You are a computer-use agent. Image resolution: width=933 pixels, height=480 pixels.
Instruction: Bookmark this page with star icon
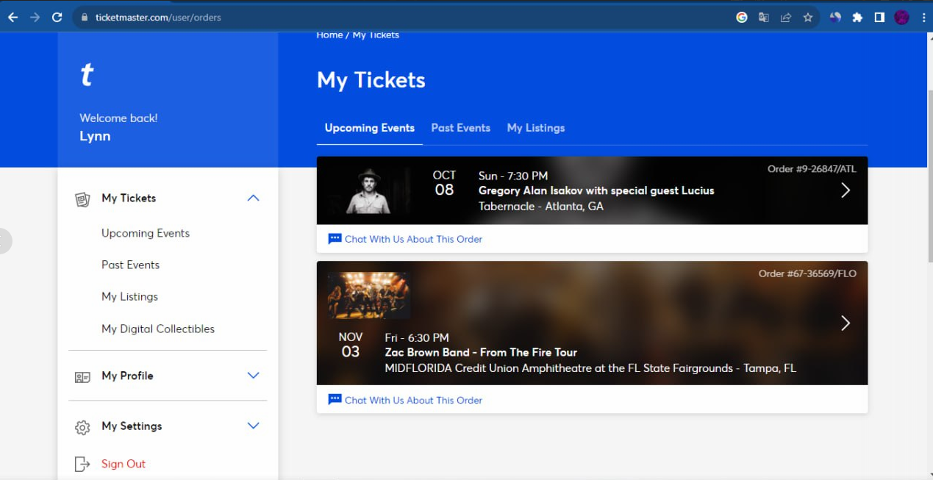pyautogui.click(x=808, y=18)
